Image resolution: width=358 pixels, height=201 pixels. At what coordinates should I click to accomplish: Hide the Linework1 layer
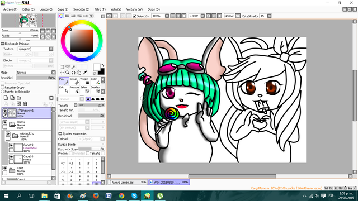pyautogui.click(x=4, y=111)
